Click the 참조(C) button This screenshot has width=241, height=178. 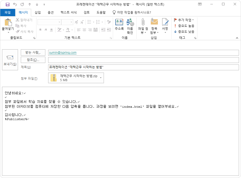click(x=33, y=60)
